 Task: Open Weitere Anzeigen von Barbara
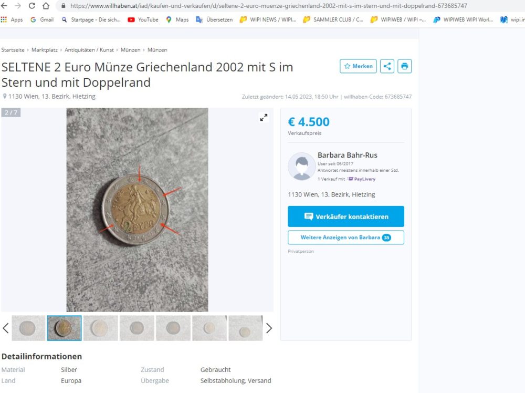pos(345,237)
